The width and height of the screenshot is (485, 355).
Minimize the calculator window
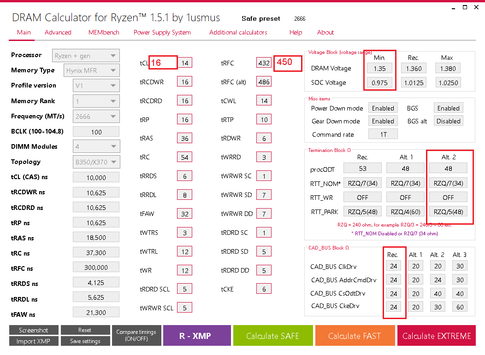[x=454, y=7]
